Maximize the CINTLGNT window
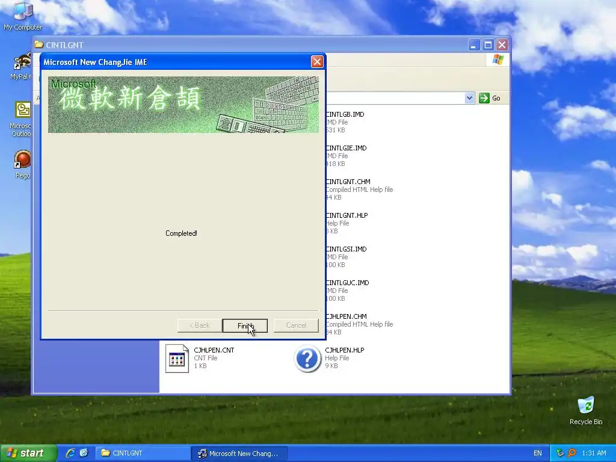616x462 pixels. (488, 45)
